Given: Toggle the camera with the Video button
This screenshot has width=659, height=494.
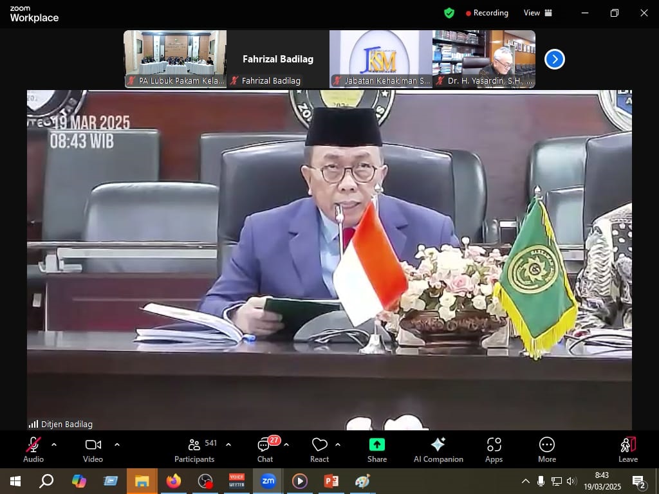Looking at the screenshot, I should click(93, 450).
